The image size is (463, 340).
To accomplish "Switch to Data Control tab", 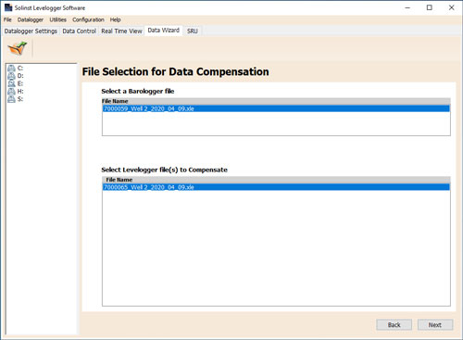I will 79,31.
